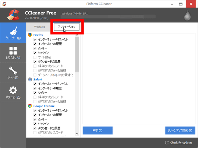198x148 pixels.
Task: Select the Google Chrome group heading
Action: pyautogui.click(x=44, y=106)
